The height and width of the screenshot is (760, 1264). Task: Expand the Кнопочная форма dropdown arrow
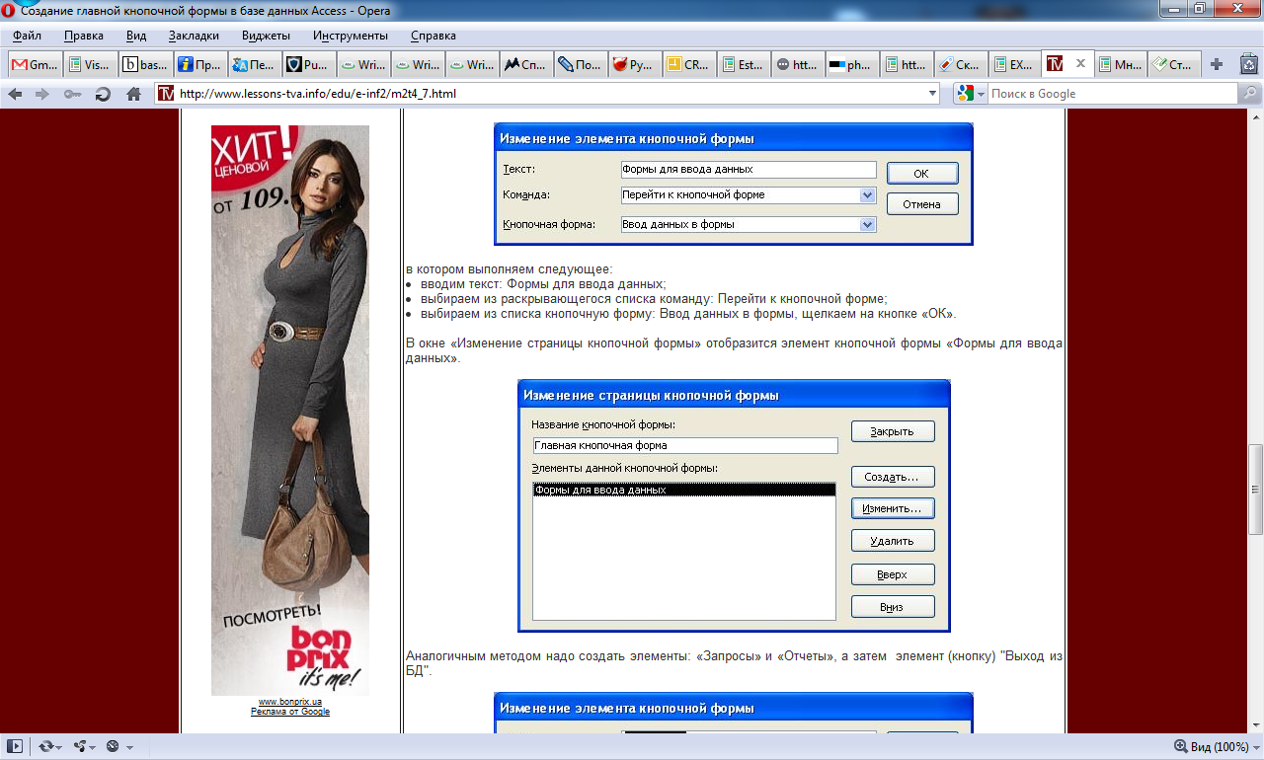tap(868, 225)
